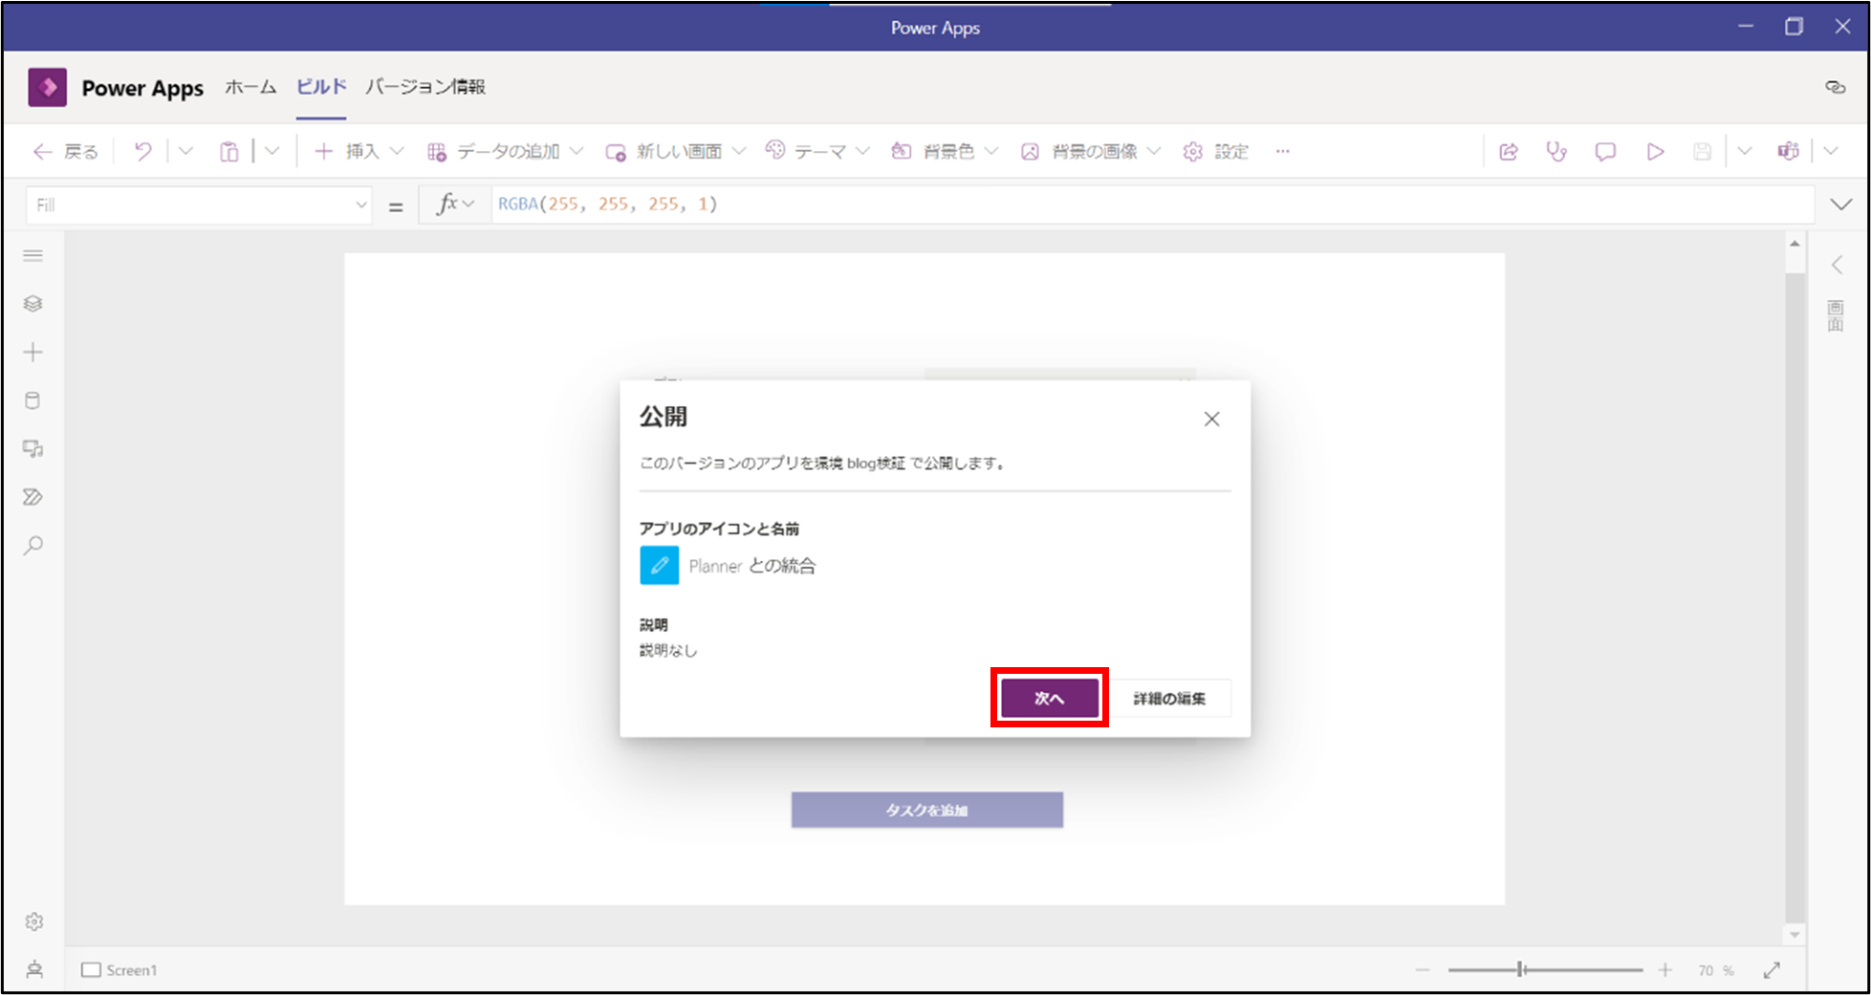Viewport: 1871px width, 995px height.
Task: Open the media sidebar icon
Action: pos(33,448)
